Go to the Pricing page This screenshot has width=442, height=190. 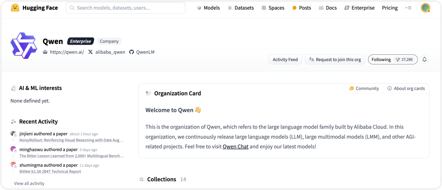390,8
